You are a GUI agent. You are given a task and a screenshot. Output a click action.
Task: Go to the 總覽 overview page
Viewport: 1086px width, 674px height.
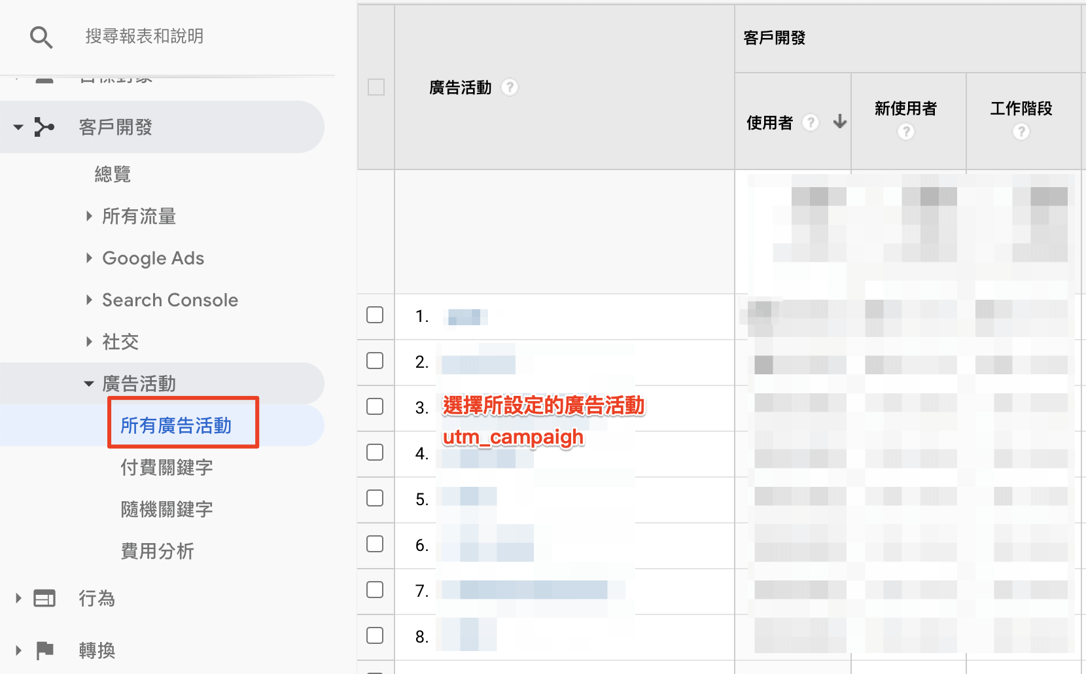pos(113,174)
